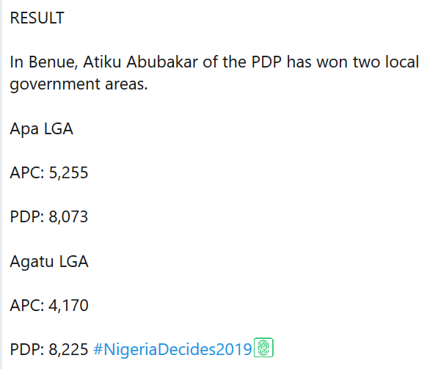The image size is (441, 369).
Task: Click the green fingerprint emoji icon
Action: (x=263, y=348)
